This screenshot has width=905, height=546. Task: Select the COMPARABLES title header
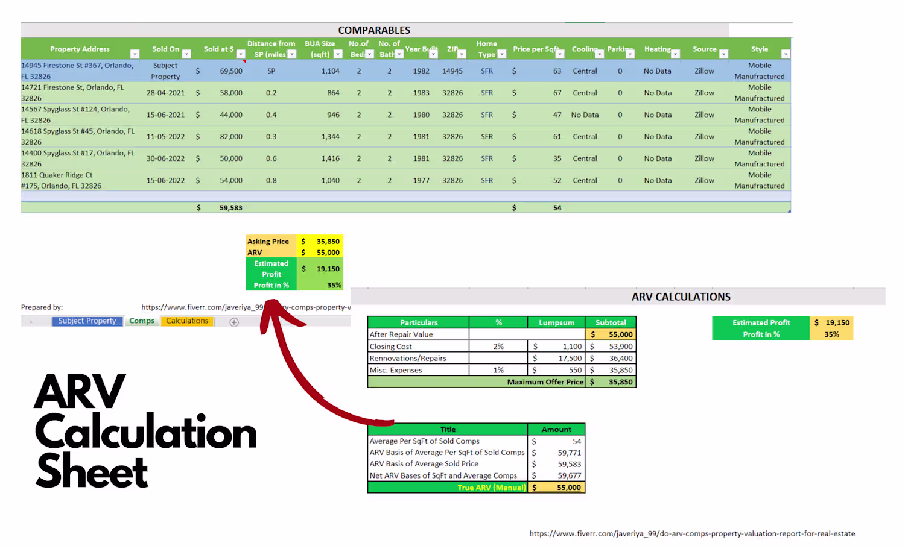(374, 30)
